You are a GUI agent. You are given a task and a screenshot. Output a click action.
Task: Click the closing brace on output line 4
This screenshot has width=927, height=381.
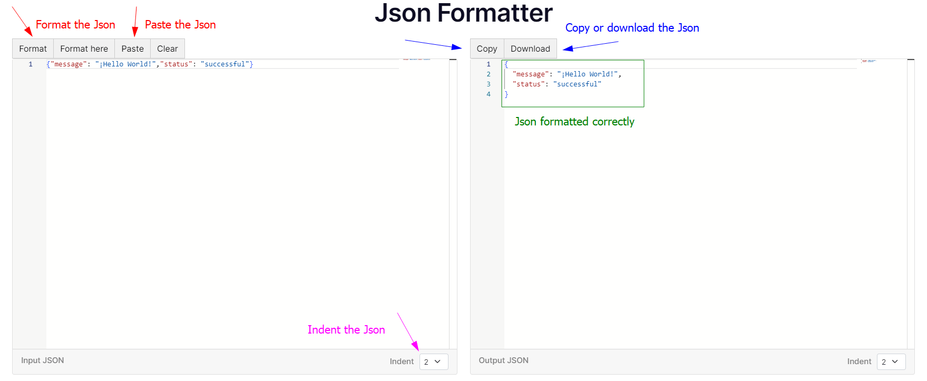click(x=506, y=94)
